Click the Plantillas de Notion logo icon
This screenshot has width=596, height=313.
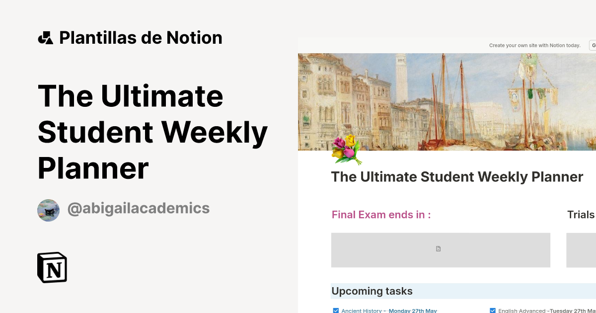point(45,37)
